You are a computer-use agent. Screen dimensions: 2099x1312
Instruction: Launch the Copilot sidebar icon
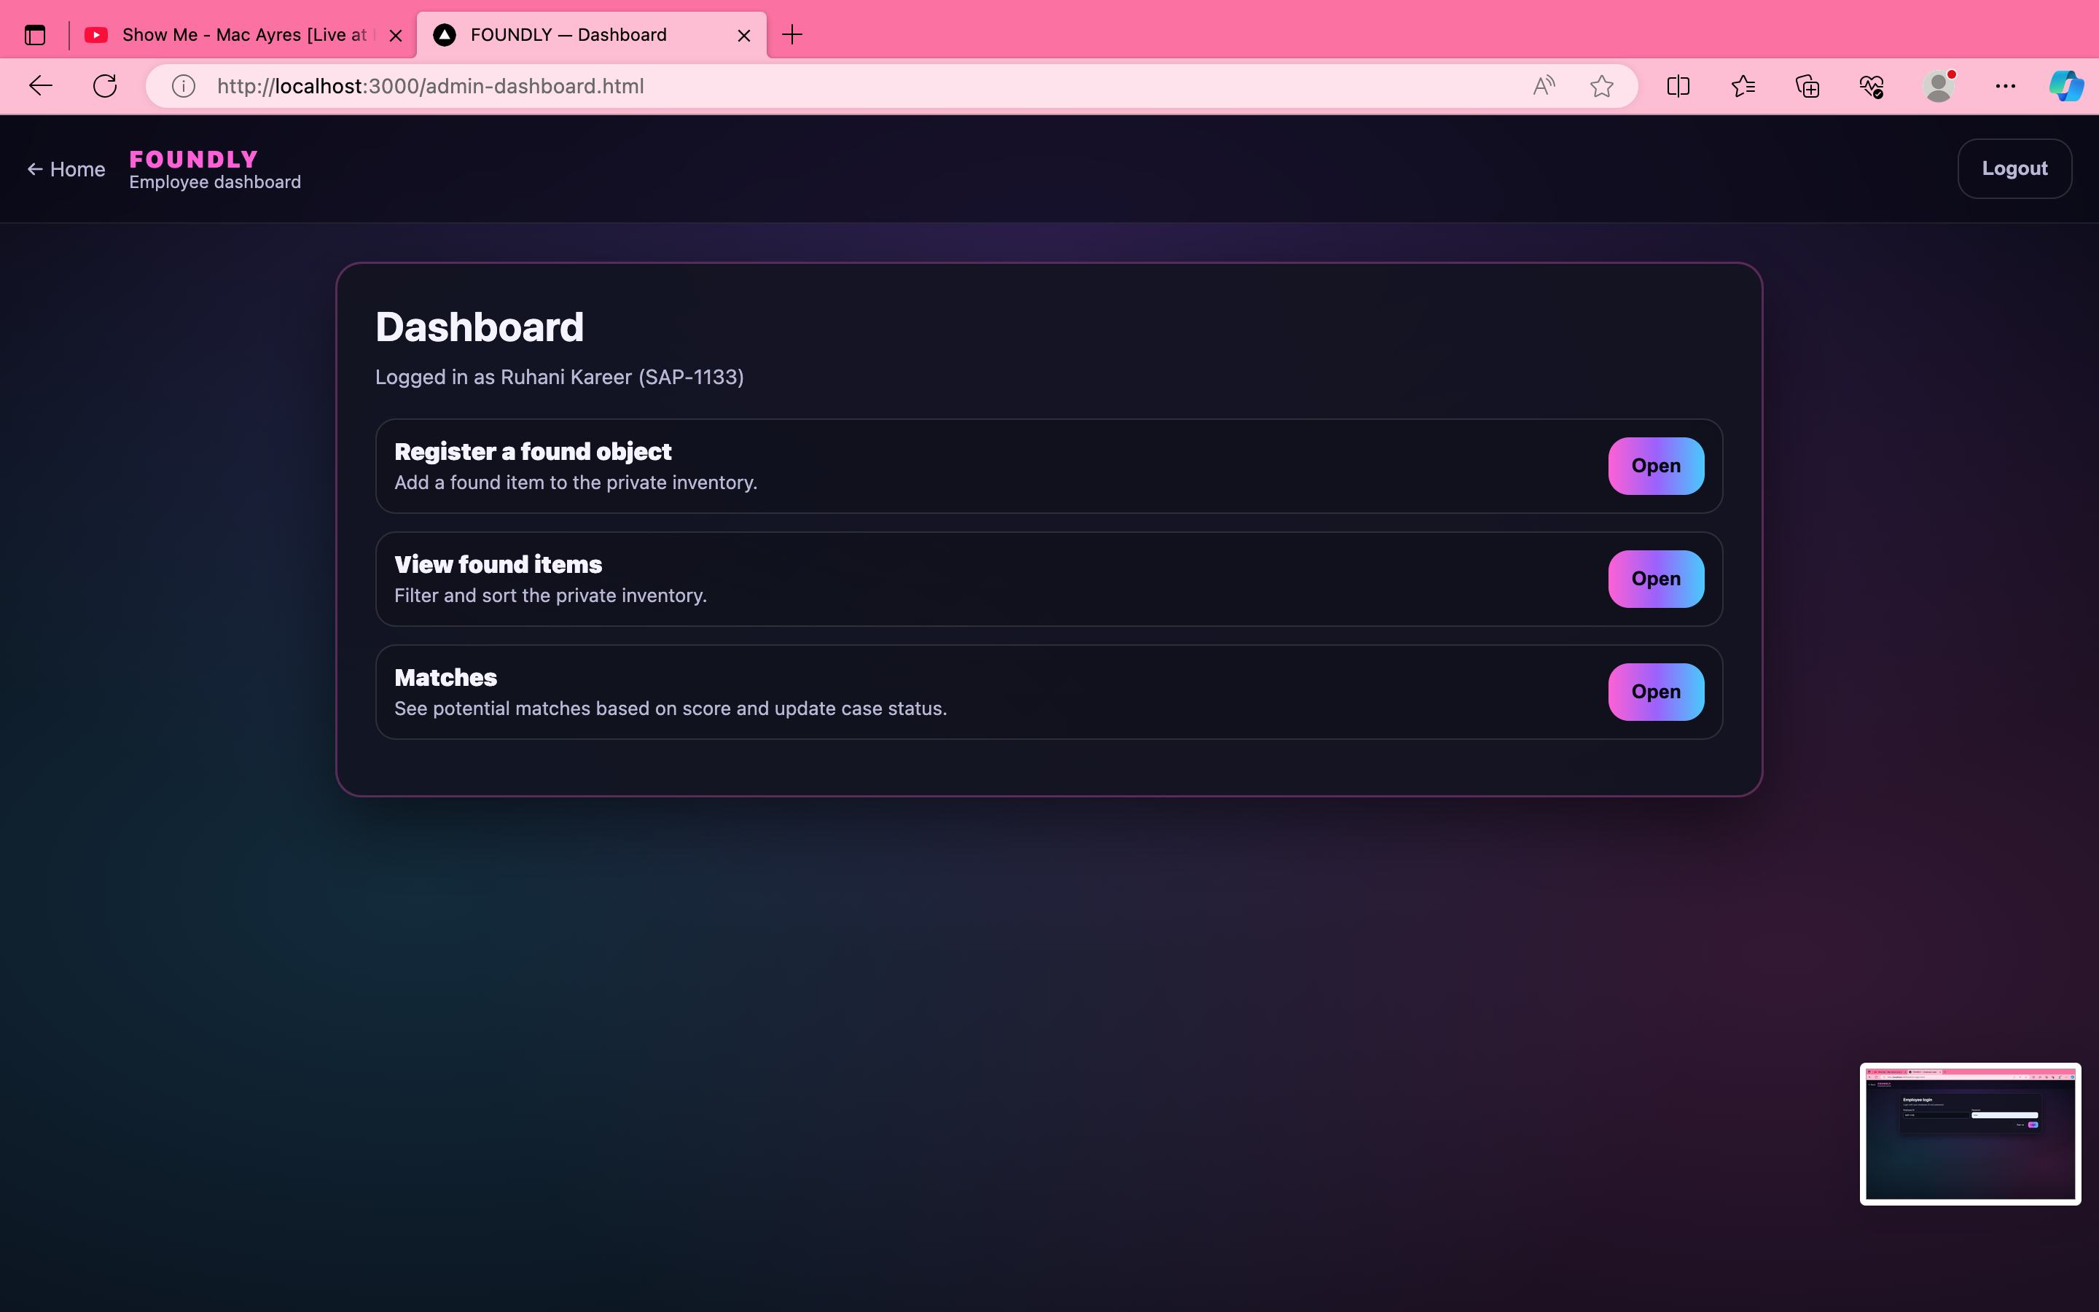point(2066,86)
